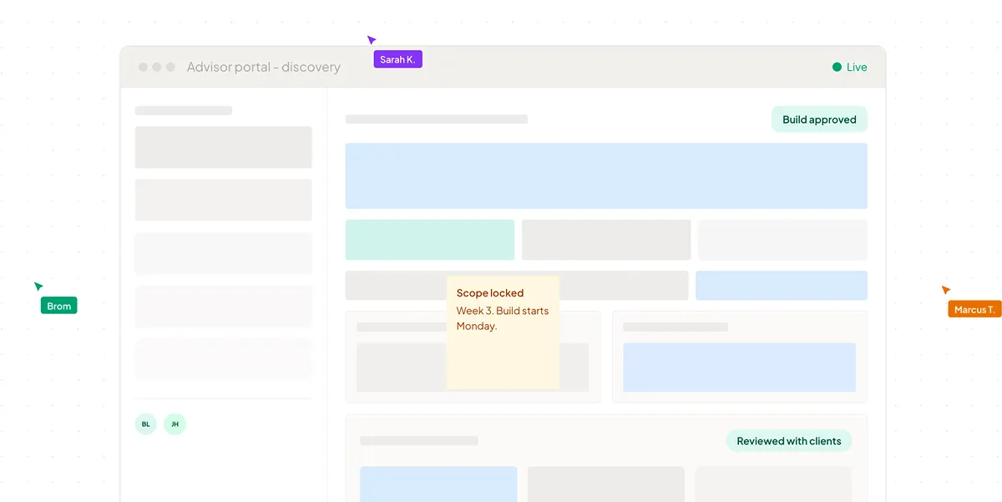Click the leftmost window control dot

point(143,65)
